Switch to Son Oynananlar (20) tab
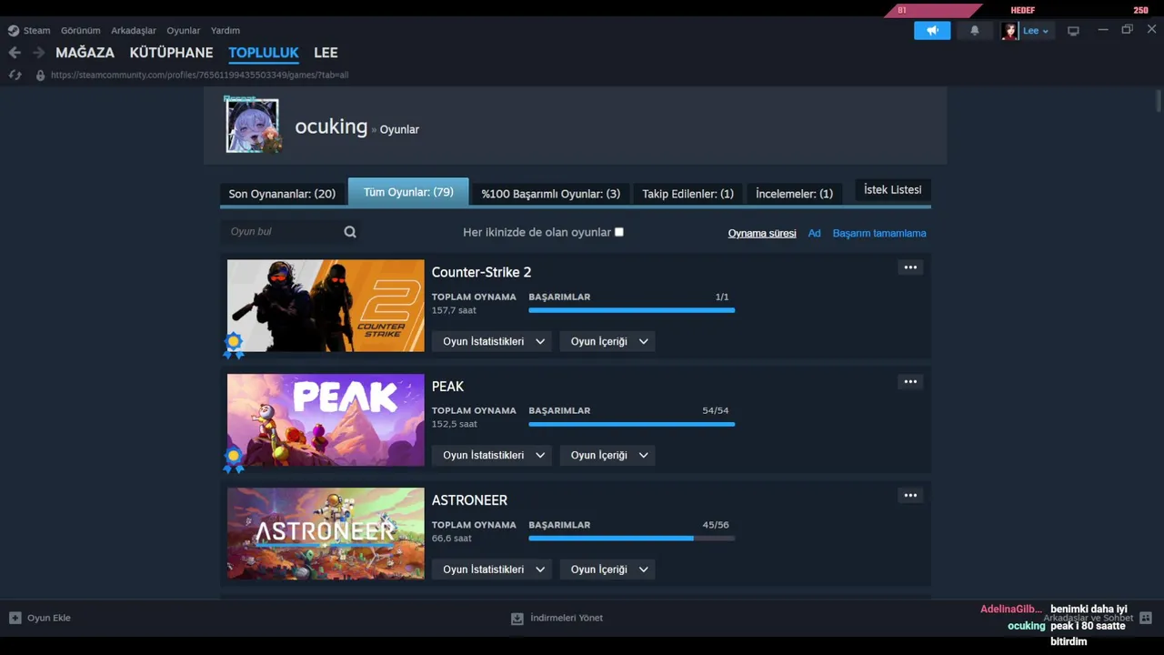 (x=282, y=194)
